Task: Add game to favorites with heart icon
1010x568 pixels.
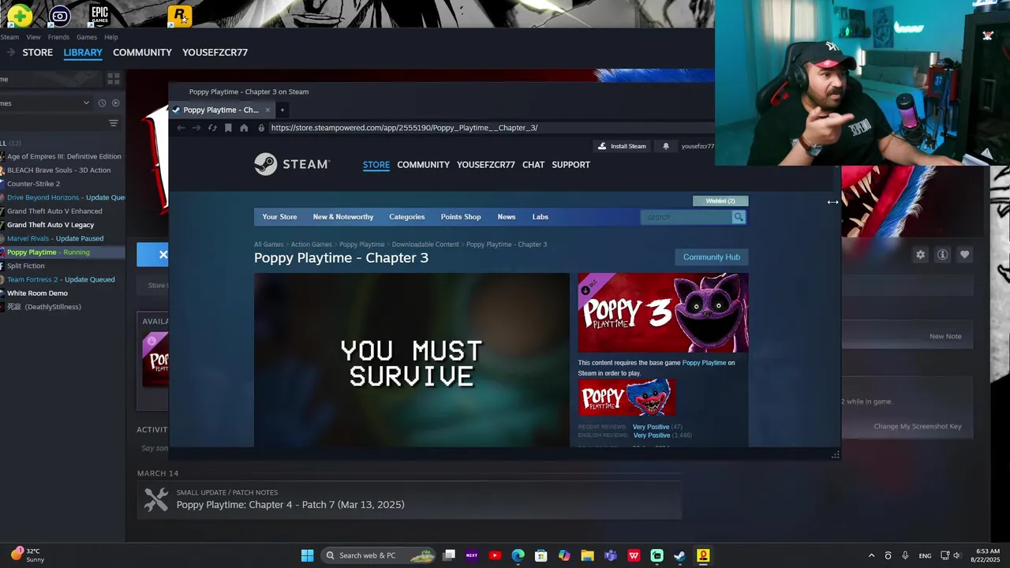Action: (x=964, y=255)
